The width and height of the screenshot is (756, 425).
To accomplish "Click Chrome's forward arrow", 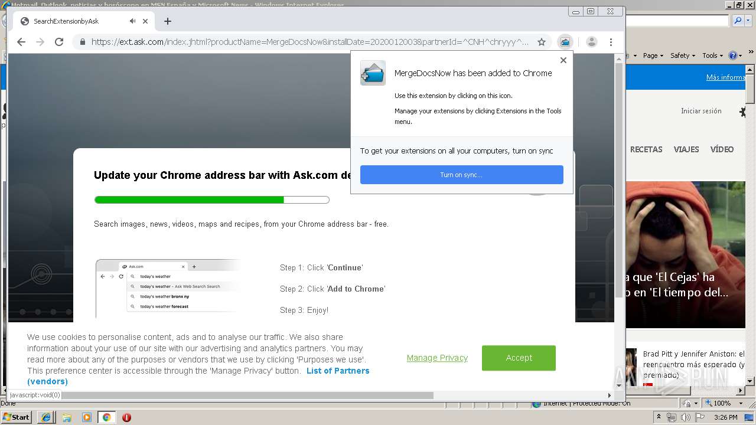I will click(x=40, y=42).
